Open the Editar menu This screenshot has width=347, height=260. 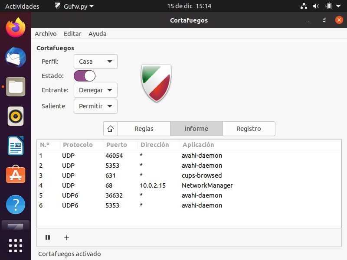pyautogui.click(x=72, y=34)
